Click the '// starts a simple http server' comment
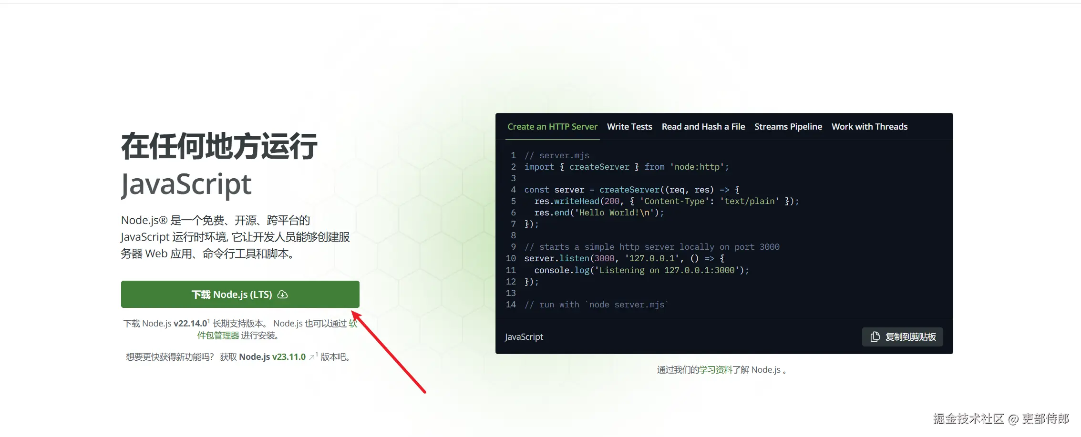 [x=652, y=247]
